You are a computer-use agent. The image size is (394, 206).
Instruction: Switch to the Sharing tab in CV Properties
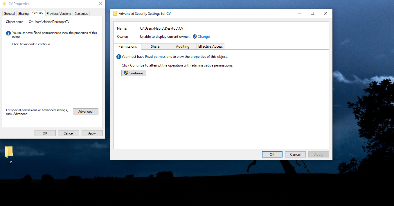[x=23, y=13]
